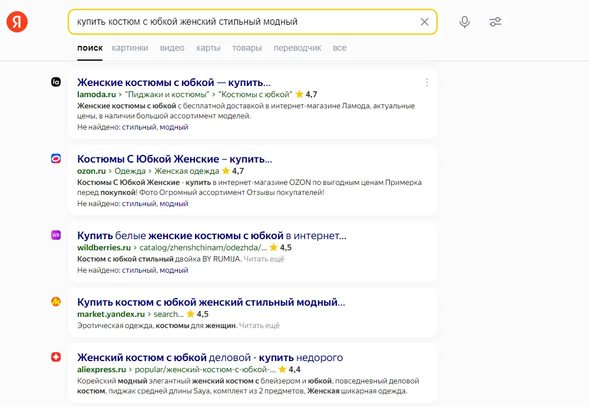This screenshot has width=589, height=407.
Task: Click the Ozon favicon
Action: tap(56, 158)
